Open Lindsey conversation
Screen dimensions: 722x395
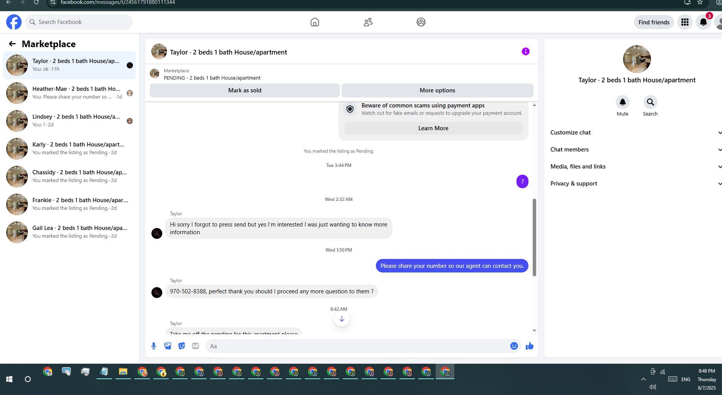click(70, 121)
